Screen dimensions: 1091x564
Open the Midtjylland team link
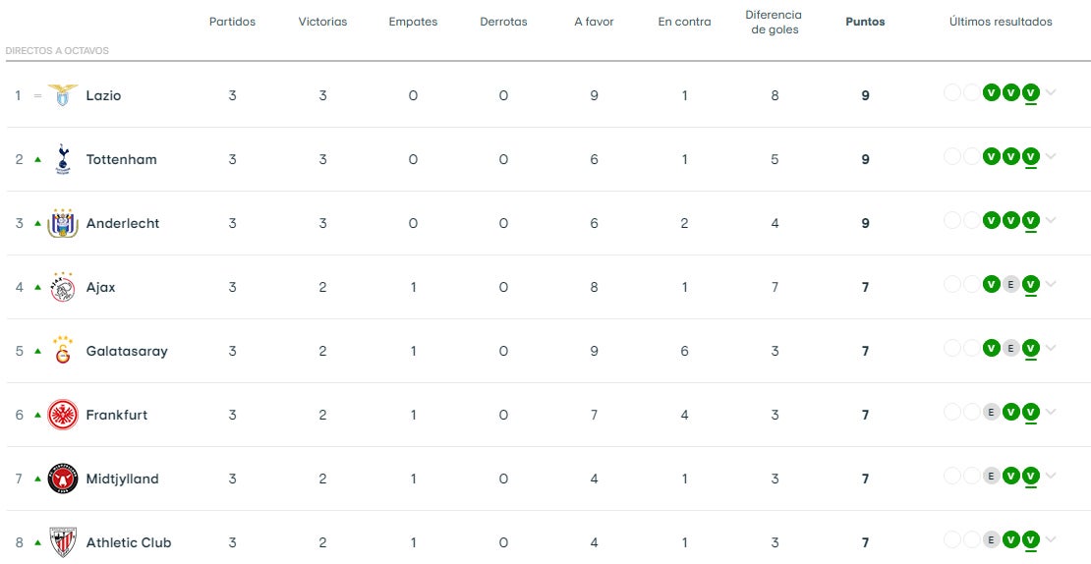(122, 479)
